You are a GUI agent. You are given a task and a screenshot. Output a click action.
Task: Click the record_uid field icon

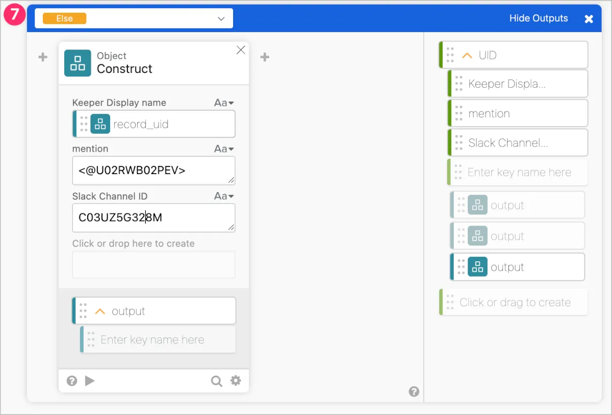[x=100, y=124]
